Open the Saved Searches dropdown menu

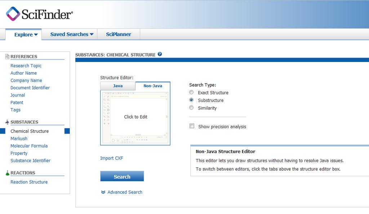tap(72, 34)
